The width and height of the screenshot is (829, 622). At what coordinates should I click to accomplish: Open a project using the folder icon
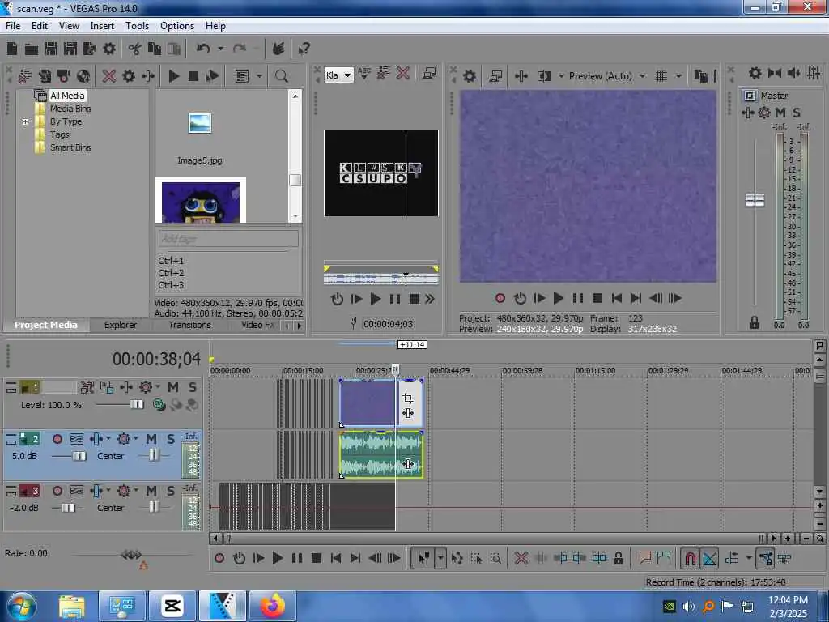pyautogui.click(x=32, y=49)
